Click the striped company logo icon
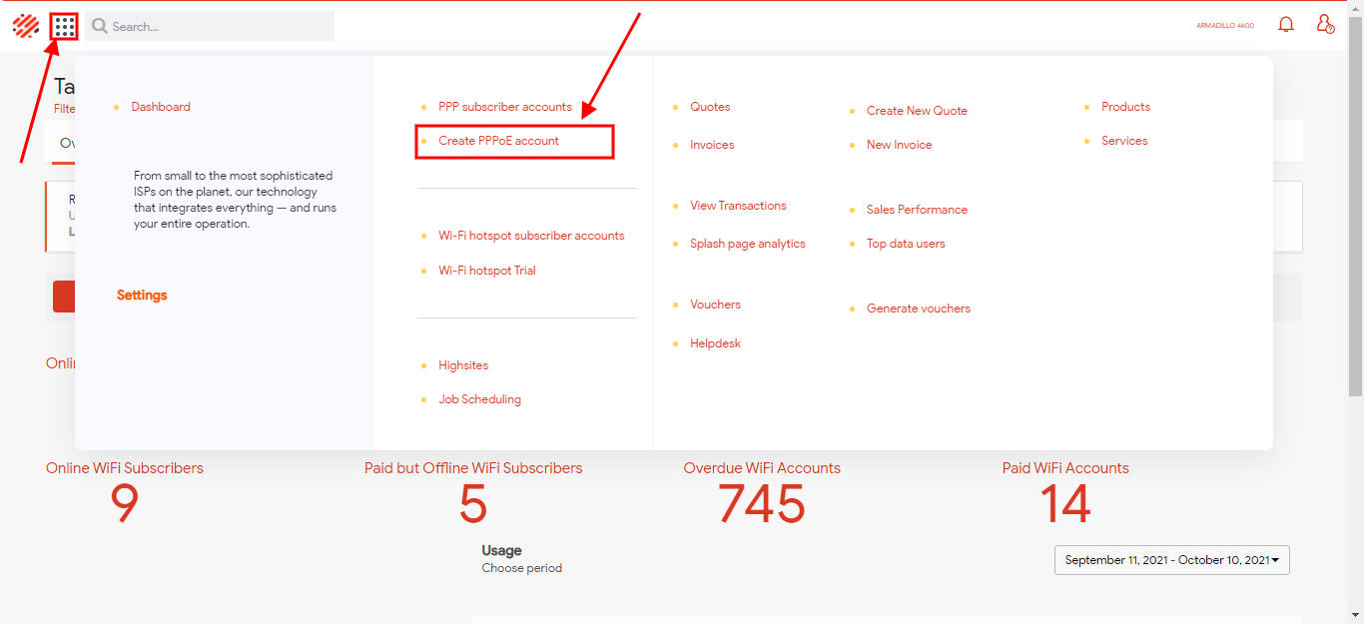Screen dimensions: 1364x624 [x=26, y=26]
